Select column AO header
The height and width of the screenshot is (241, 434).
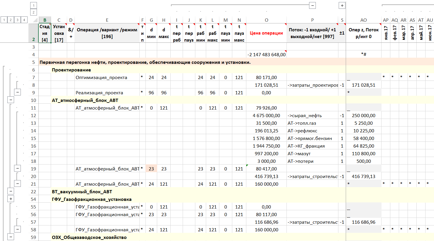[x=363, y=20]
